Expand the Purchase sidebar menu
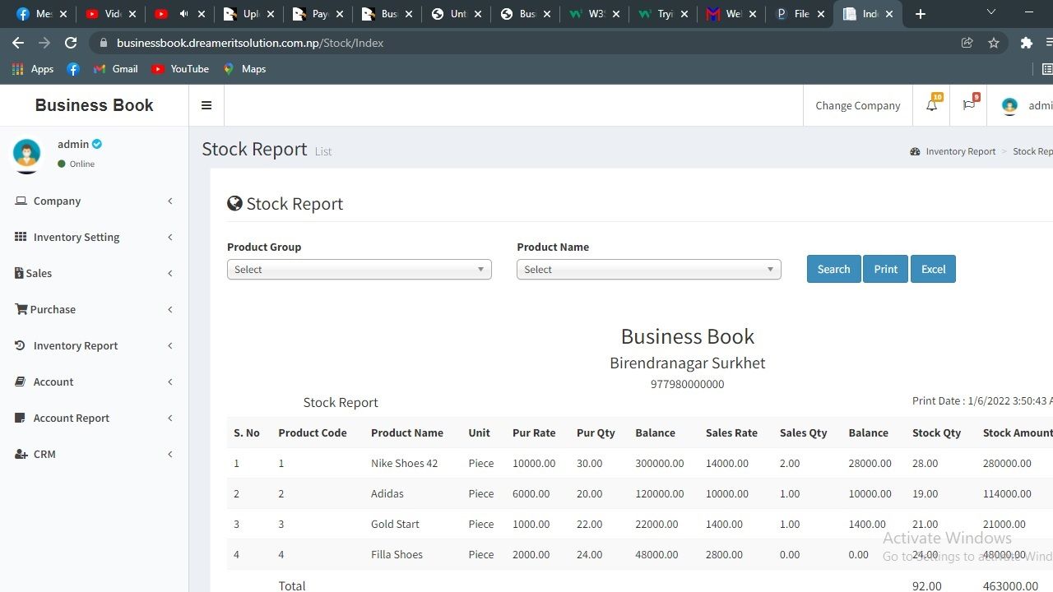This screenshot has height=592, width=1053. (53, 309)
